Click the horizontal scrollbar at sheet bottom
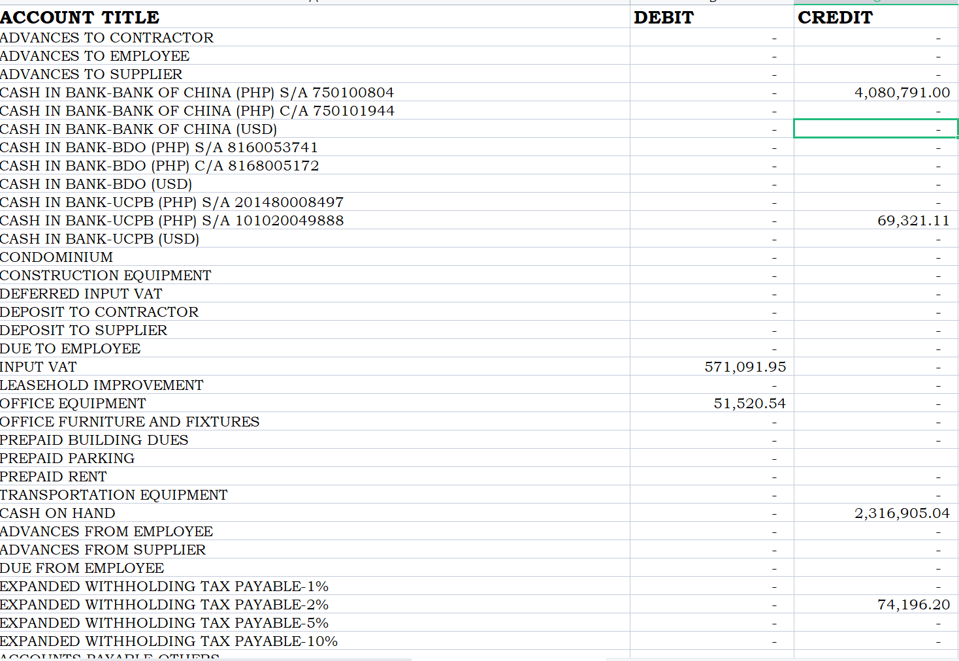Screen dimensions: 959x661 coord(245,659)
